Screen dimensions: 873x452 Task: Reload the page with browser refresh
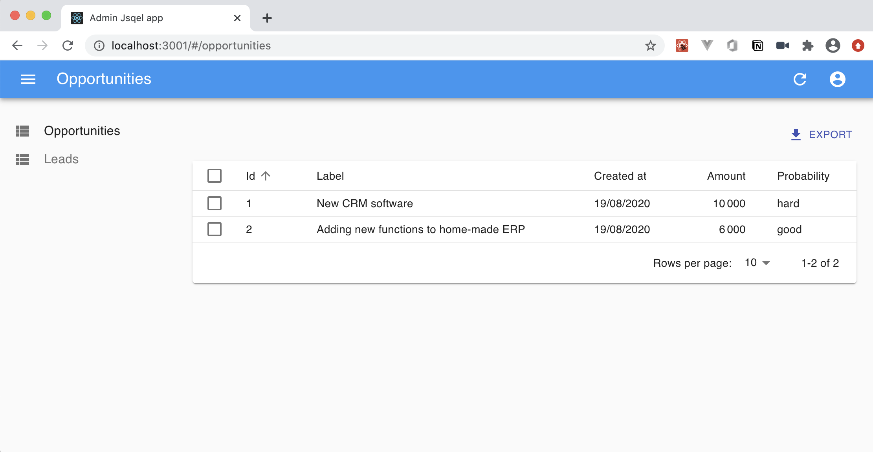point(68,46)
